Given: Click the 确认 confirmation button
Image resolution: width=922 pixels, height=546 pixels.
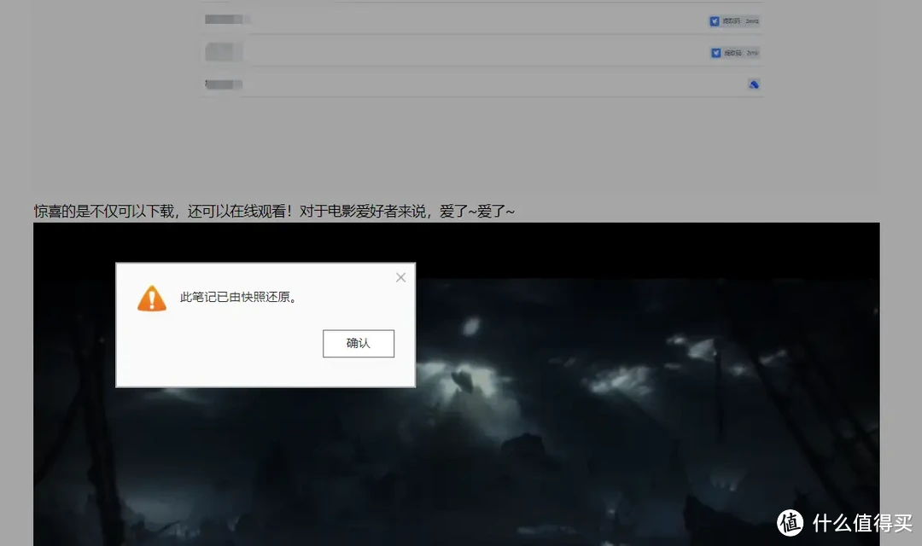Looking at the screenshot, I should [x=358, y=343].
